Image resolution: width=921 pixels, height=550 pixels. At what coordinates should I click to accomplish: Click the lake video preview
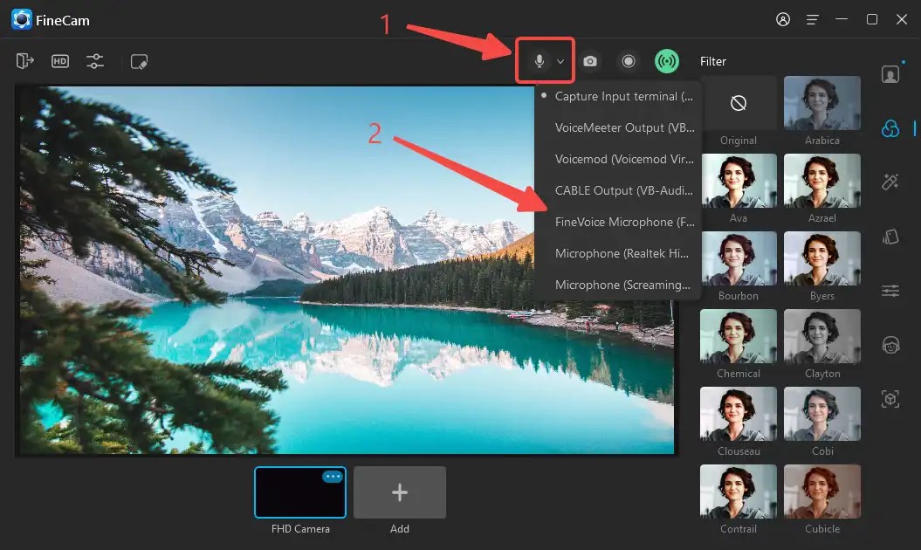point(347,271)
